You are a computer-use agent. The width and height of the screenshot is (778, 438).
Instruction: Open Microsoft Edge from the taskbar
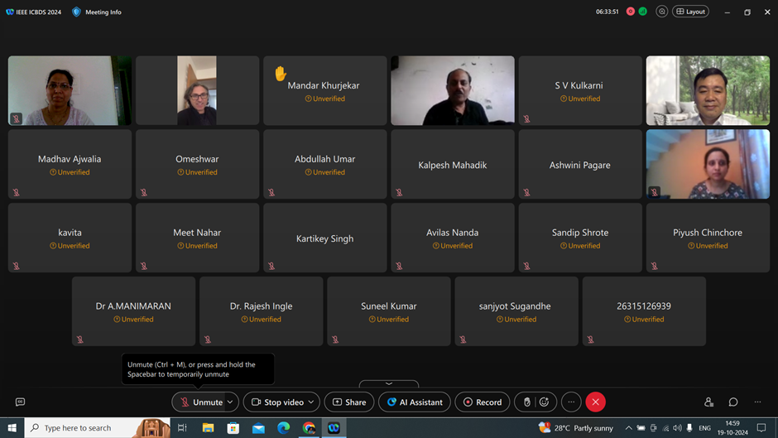[283, 427]
